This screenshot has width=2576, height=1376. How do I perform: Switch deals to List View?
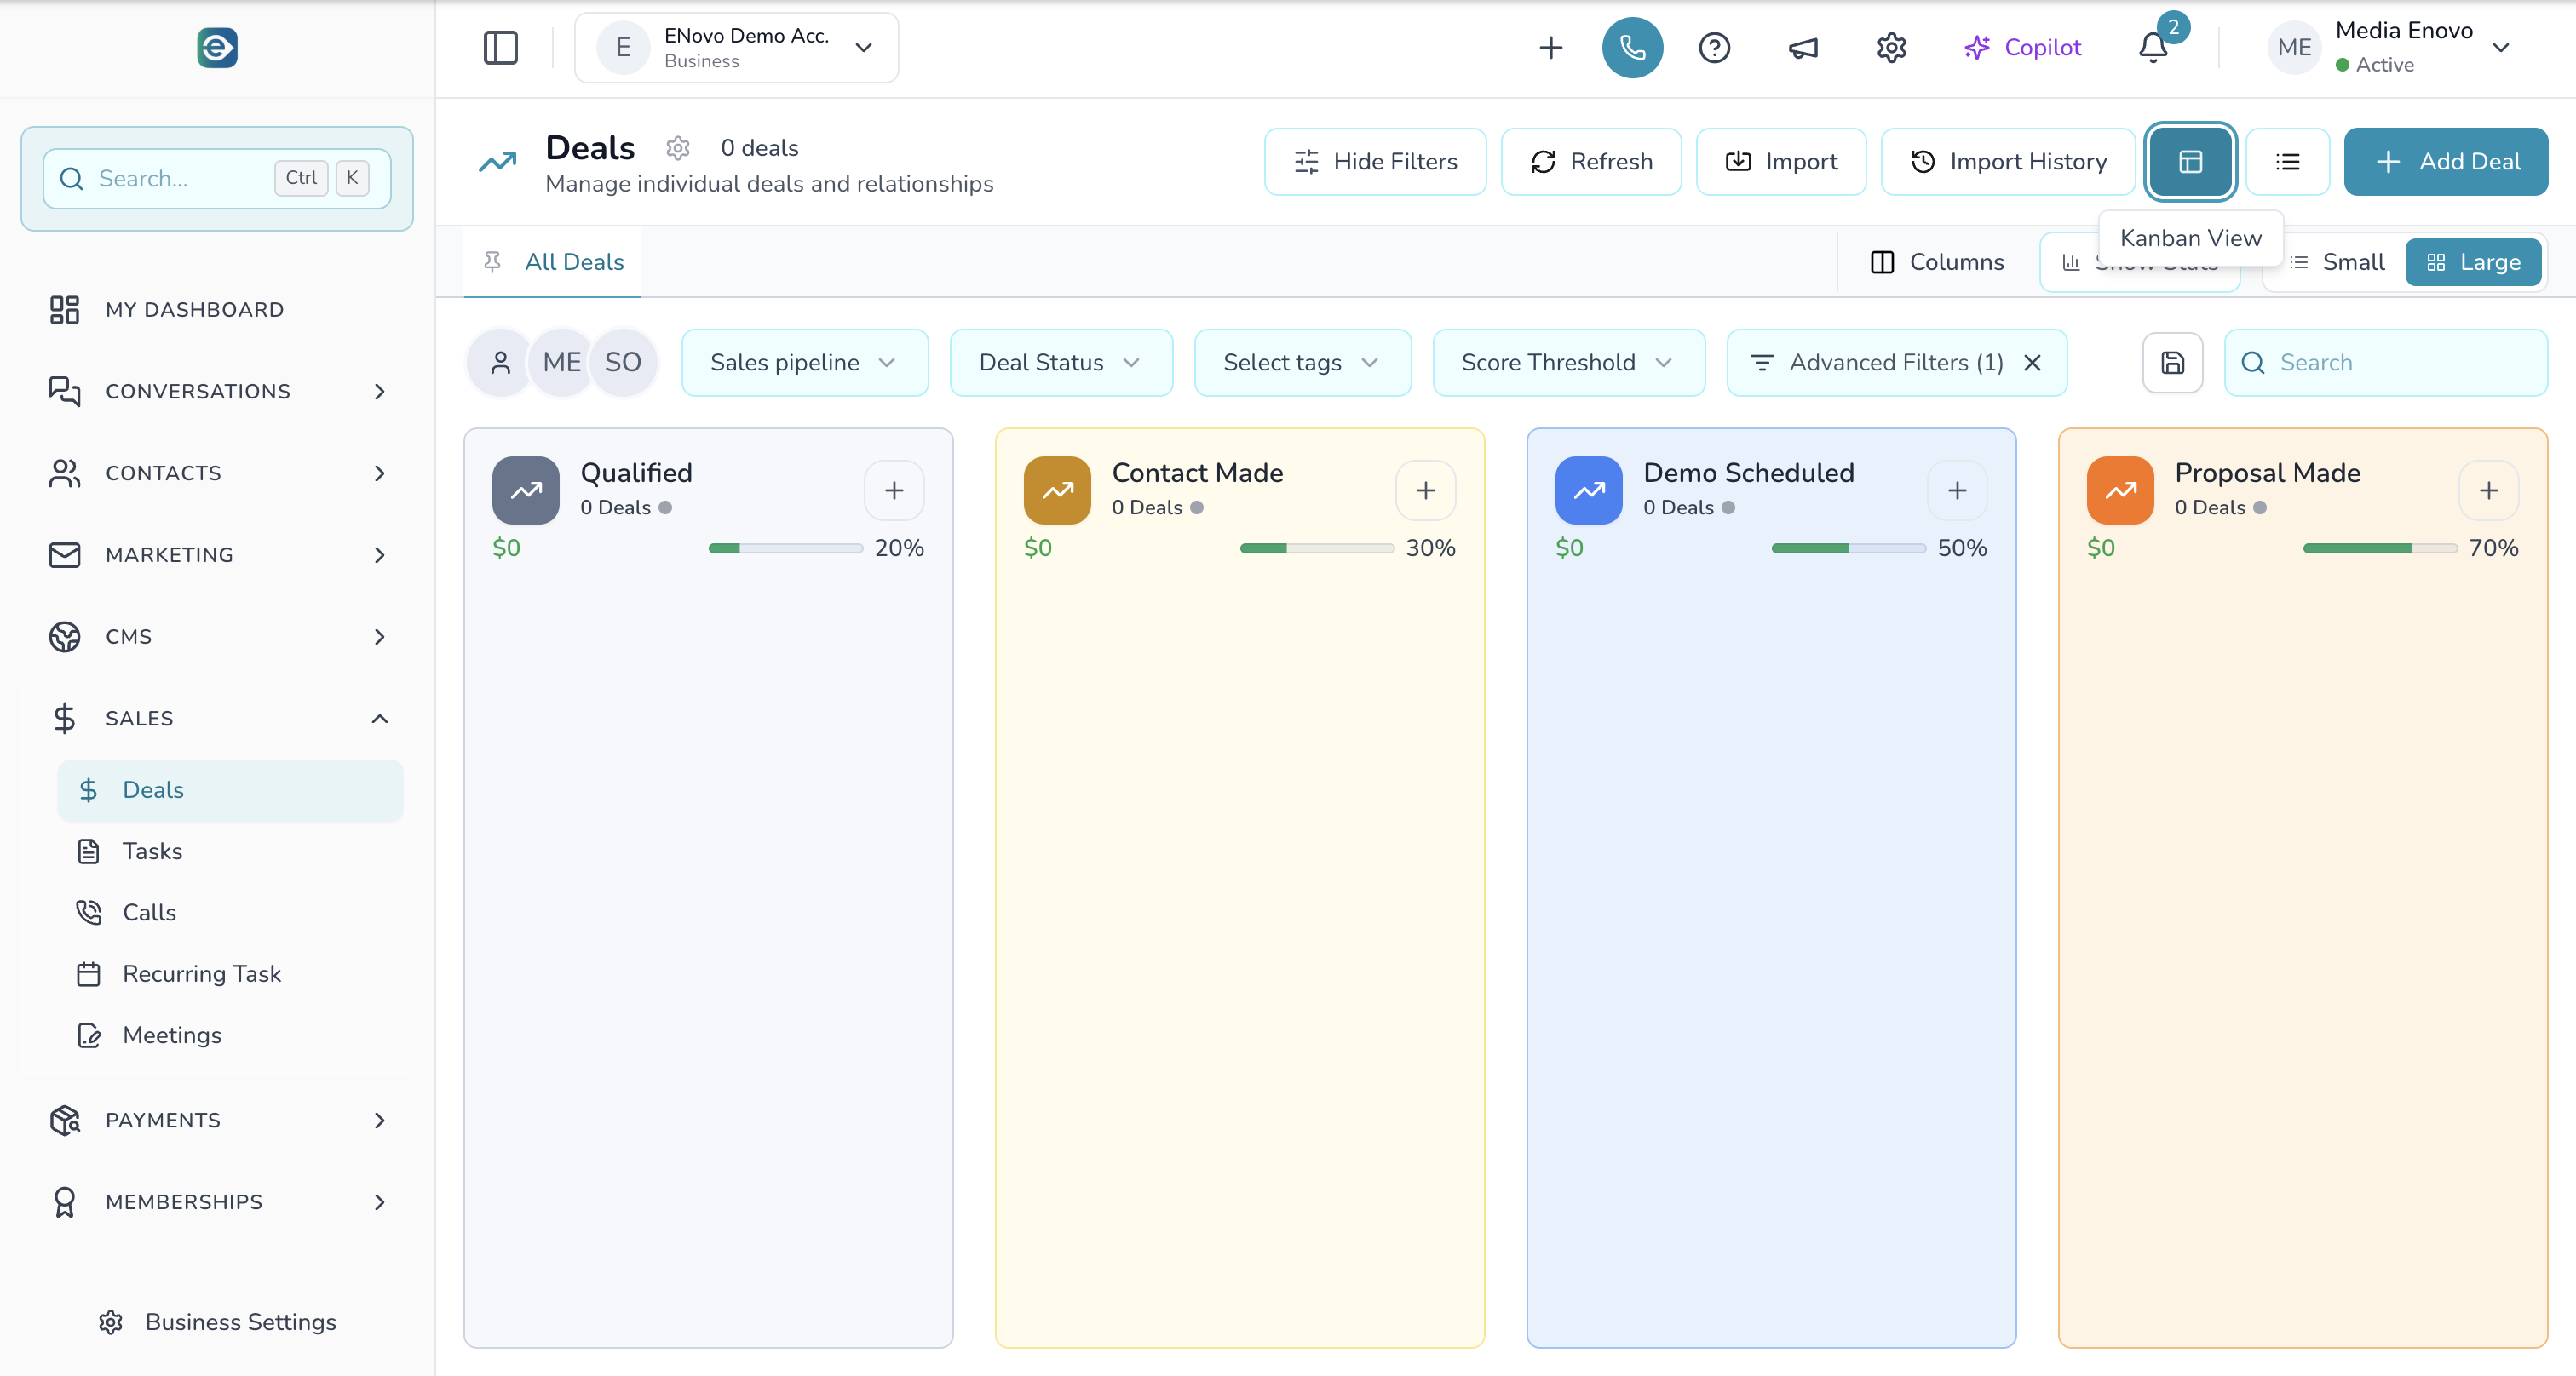point(2288,161)
